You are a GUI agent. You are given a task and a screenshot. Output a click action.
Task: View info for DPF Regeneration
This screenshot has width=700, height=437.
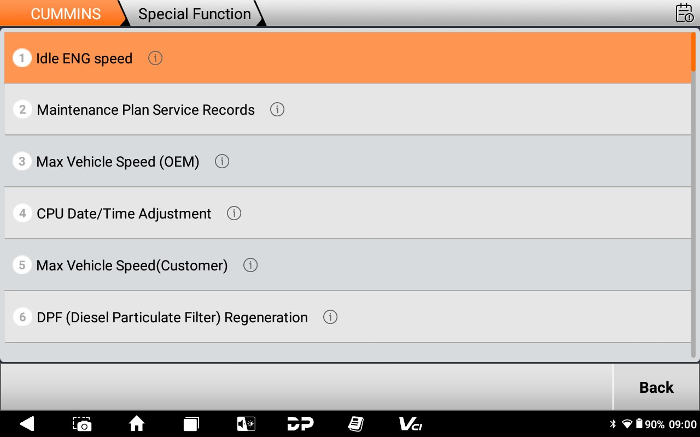[x=330, y=317]
